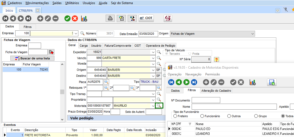Click the yellow question mark help icon
Viewport: 294px width, 137px height.
pos(216,59)
